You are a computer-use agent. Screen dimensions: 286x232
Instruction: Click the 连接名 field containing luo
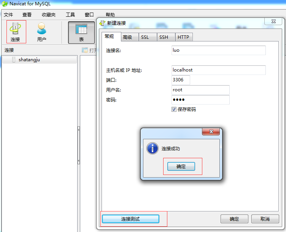(219, 50)
